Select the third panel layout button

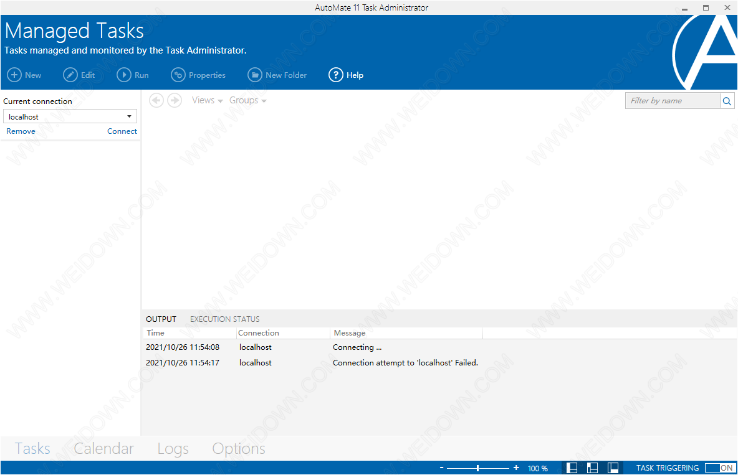[x=613, y=468]
